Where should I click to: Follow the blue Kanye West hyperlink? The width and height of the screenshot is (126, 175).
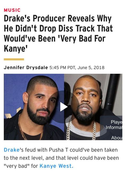[57, 166]
